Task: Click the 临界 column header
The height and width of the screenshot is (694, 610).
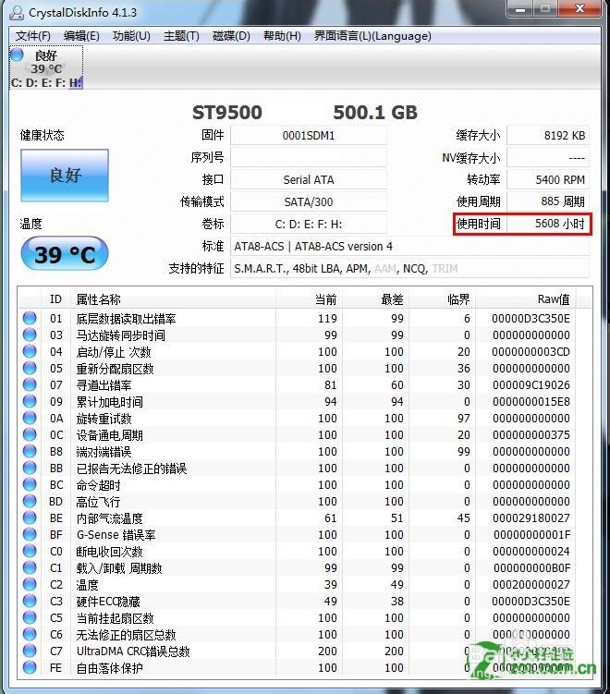Action: (x=442, y=299)
